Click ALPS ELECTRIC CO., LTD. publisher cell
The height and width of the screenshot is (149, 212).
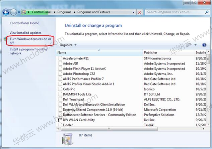pyautogui.click(x=162, y=99)
